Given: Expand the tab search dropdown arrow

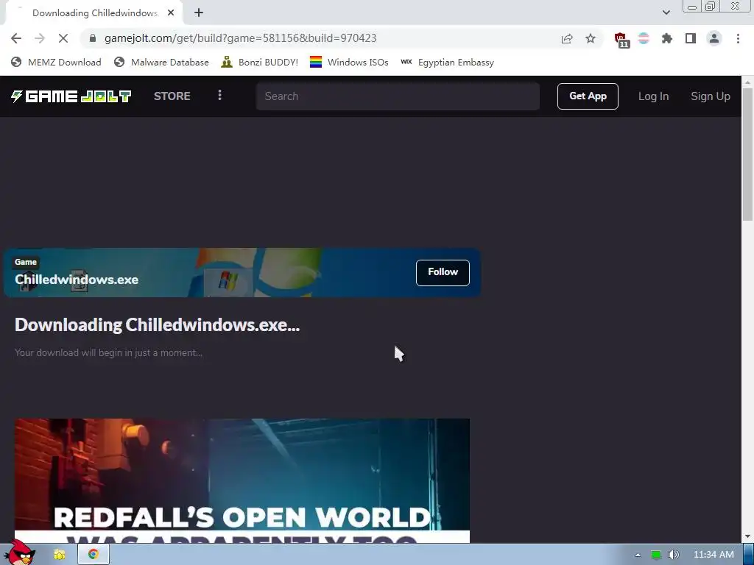Looking at the screenshot, I should tap(666, 13).
